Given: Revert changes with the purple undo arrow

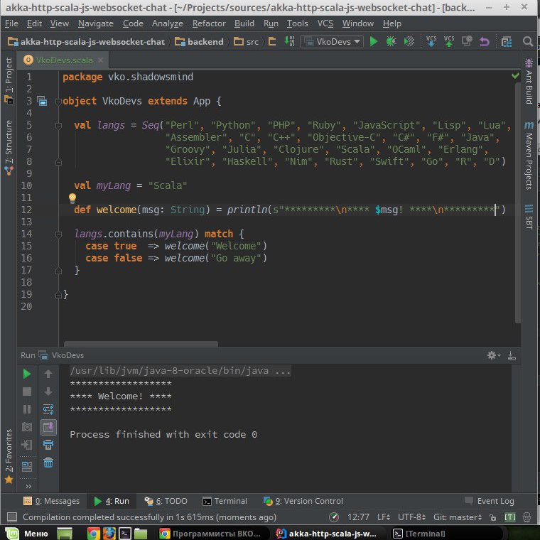Looking at the screenshot, I should (x=485, y=42).
